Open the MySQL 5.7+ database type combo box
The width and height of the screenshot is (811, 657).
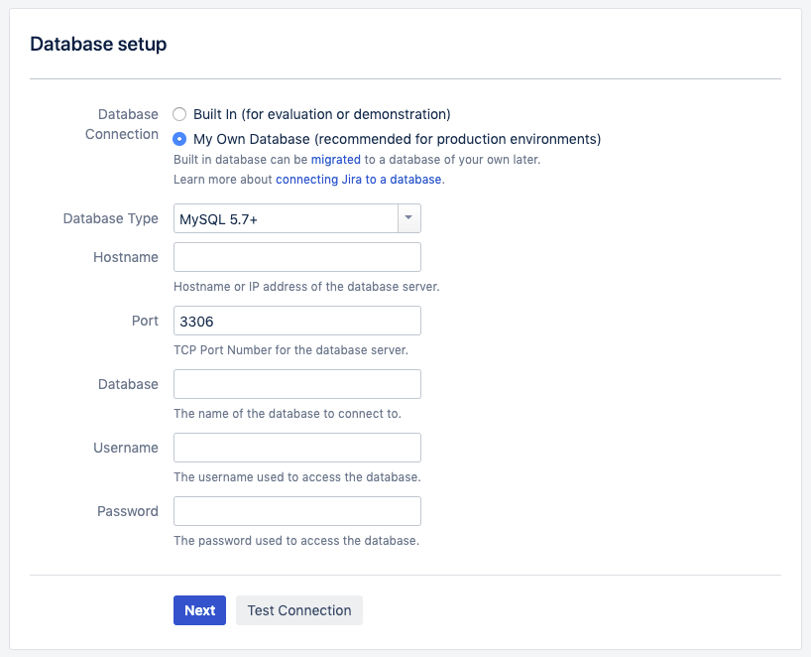[296, 218]
